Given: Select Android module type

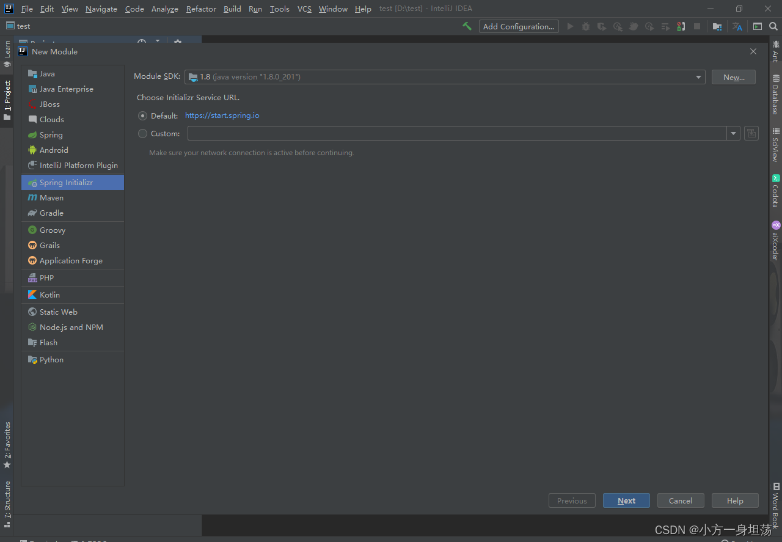Looking at the screenshot, I should coord(73,150).
